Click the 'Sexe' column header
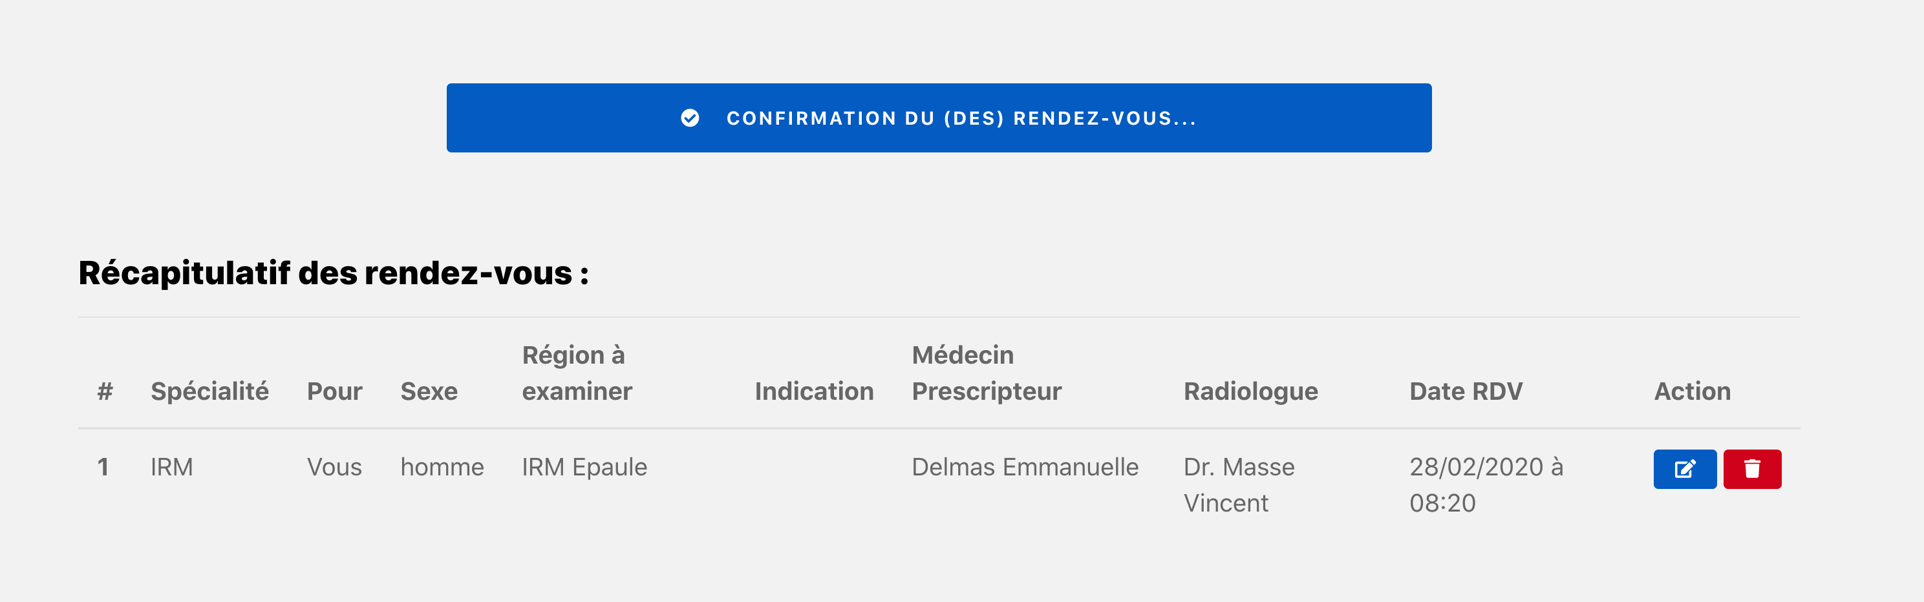This screenshot has width=1924, height=602. 429,391
